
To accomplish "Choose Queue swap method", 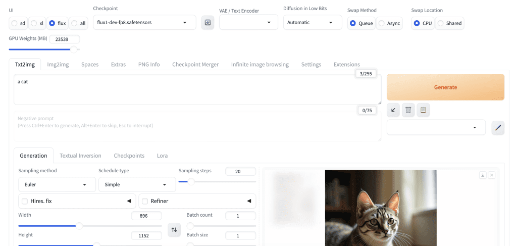I will click(361, 23).
